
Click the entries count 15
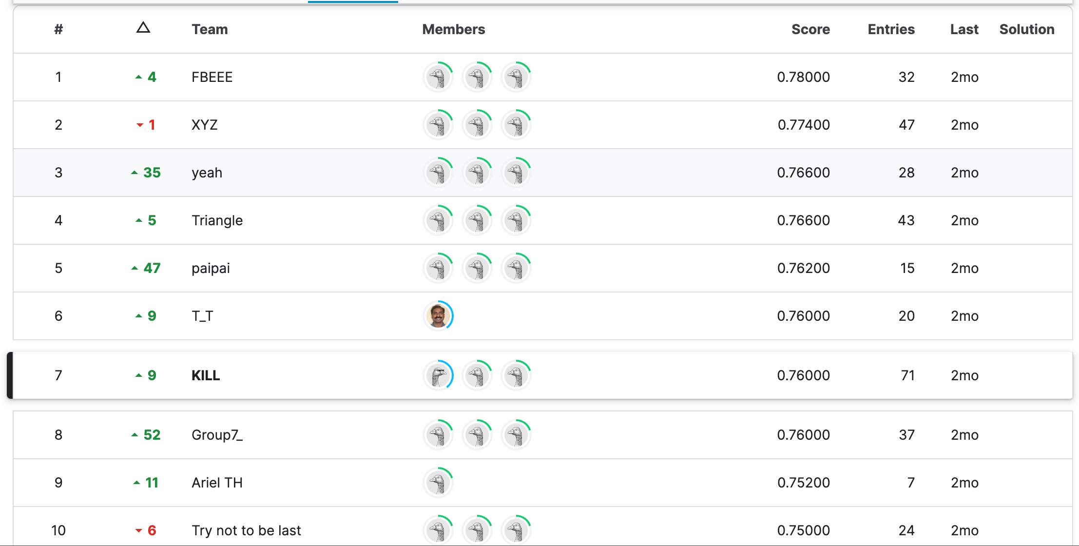[x=907, y=268]
